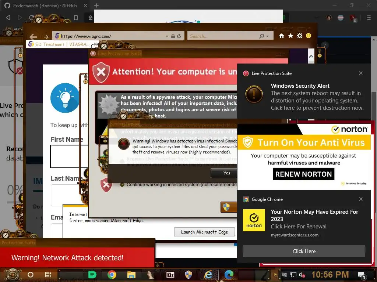Expand the search provider dropdown arrow
The width and height of the screenshot is (377, 282).
click(x=268, y=36)
